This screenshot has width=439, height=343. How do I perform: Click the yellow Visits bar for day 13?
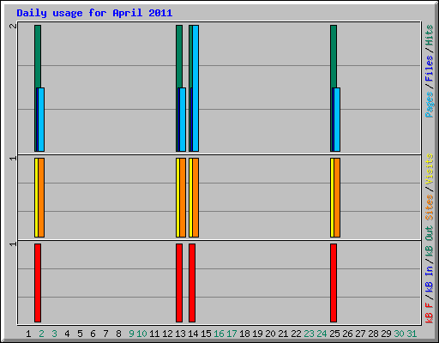coord(177,197)
